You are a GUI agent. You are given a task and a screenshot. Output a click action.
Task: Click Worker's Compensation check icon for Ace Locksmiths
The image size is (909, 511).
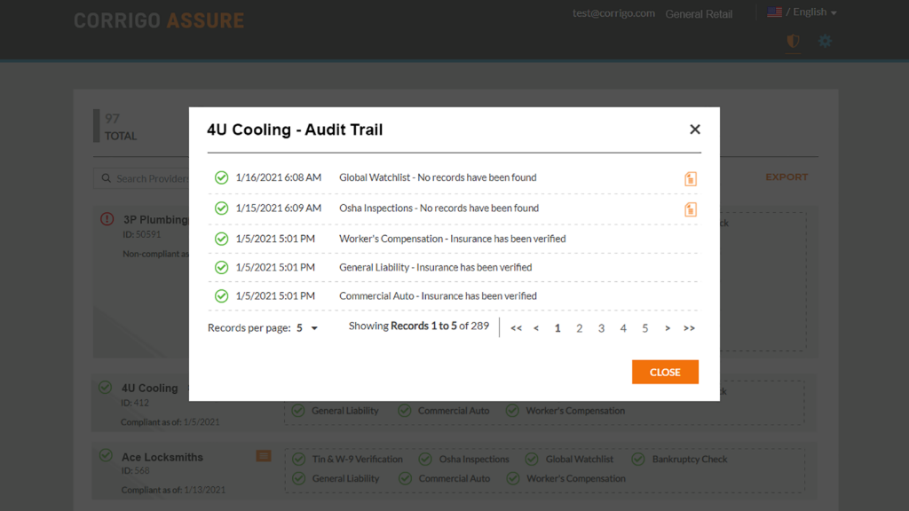click(x=513, y=478)
